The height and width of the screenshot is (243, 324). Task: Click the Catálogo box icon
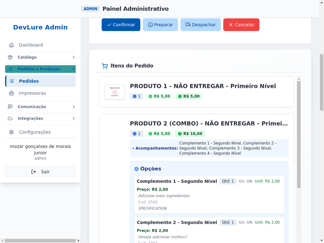pos(10,57)
